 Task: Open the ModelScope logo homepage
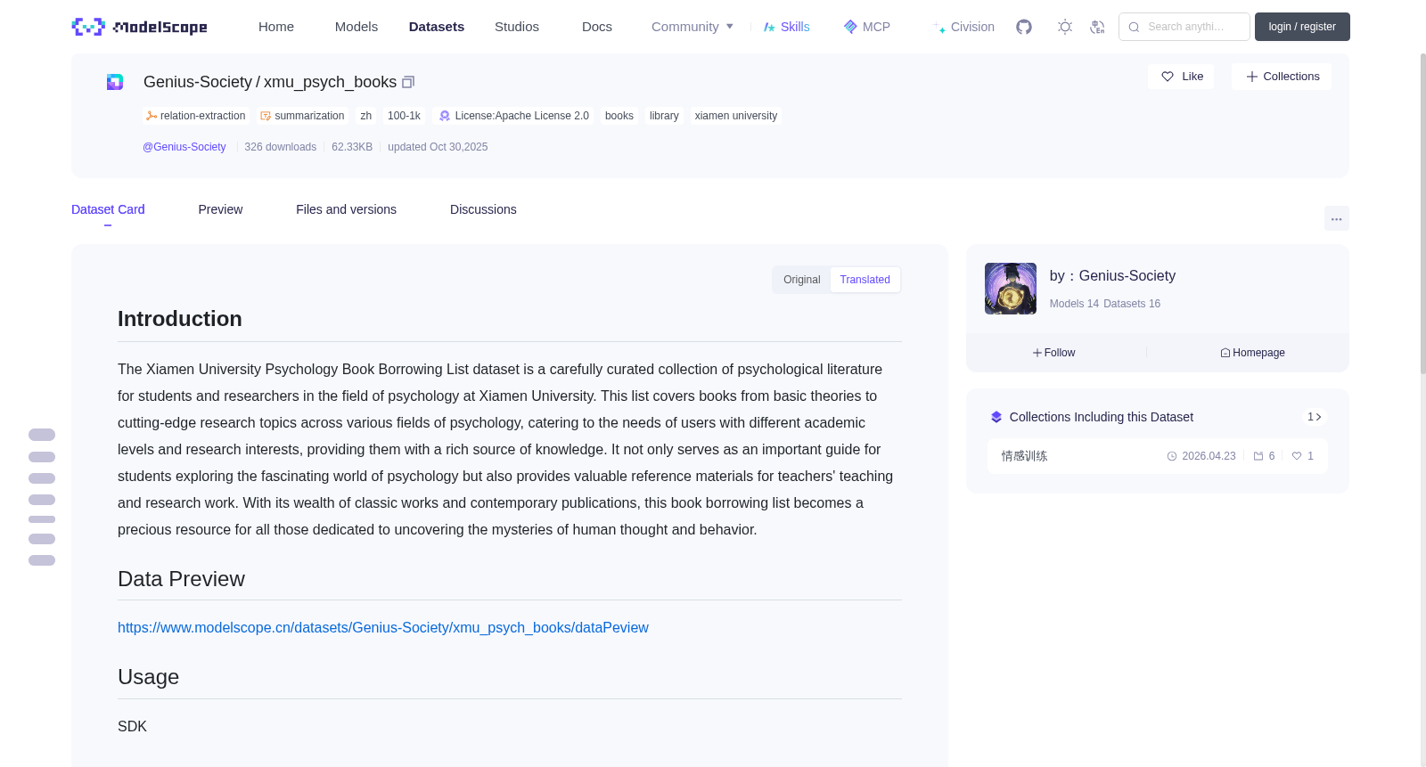(x=139, y=27)
